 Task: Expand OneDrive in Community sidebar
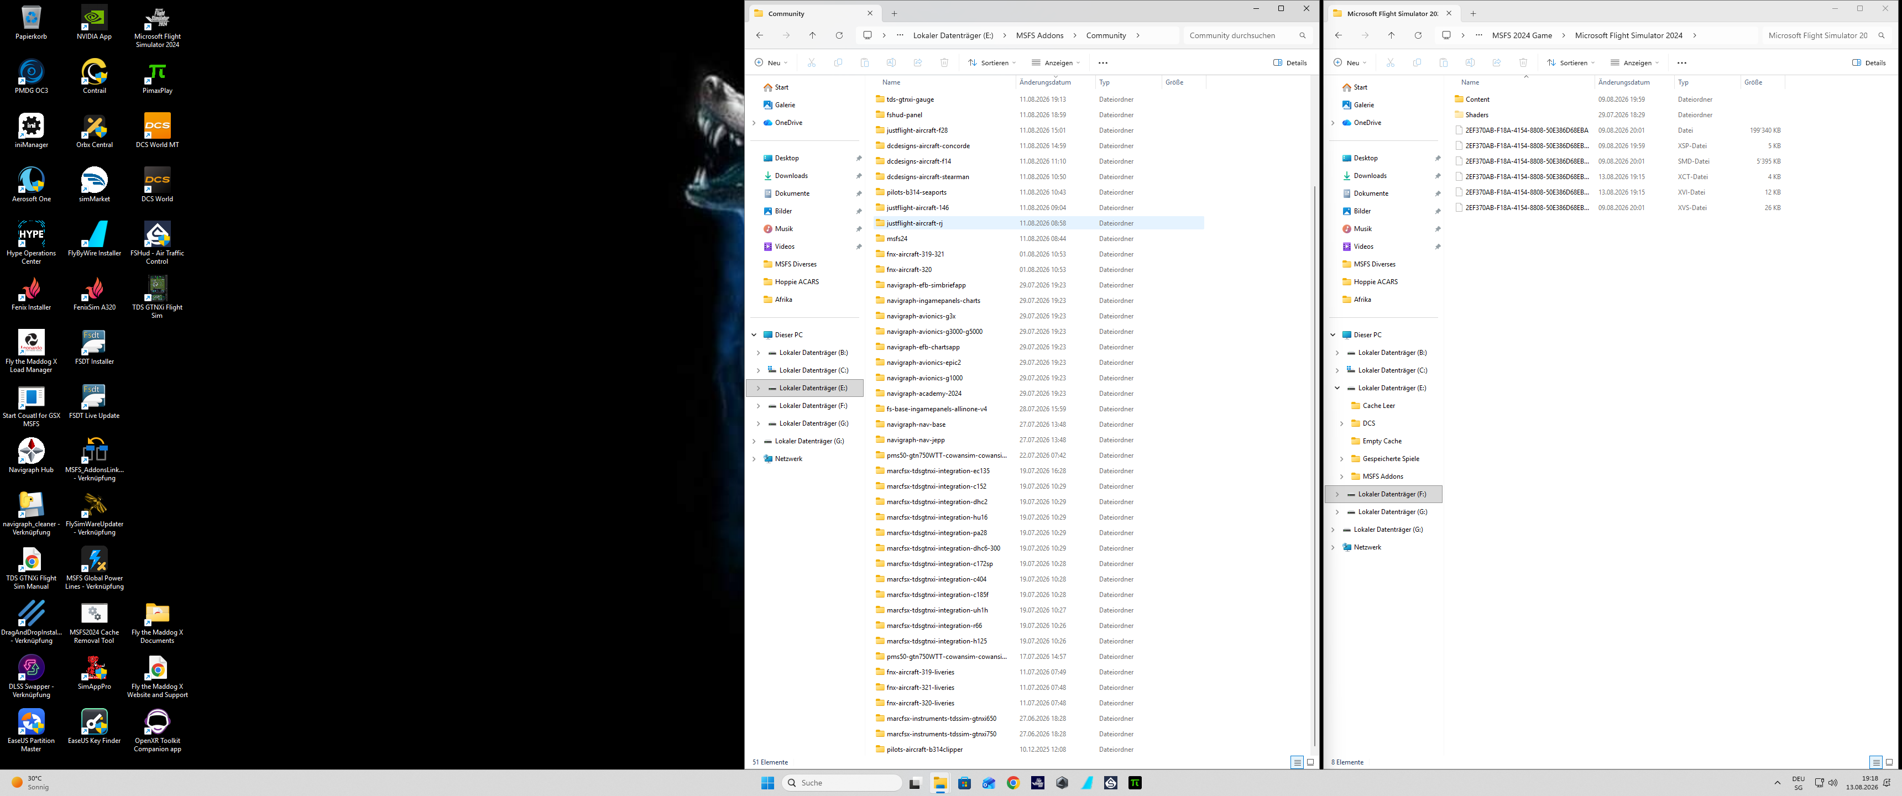(754, 123)
